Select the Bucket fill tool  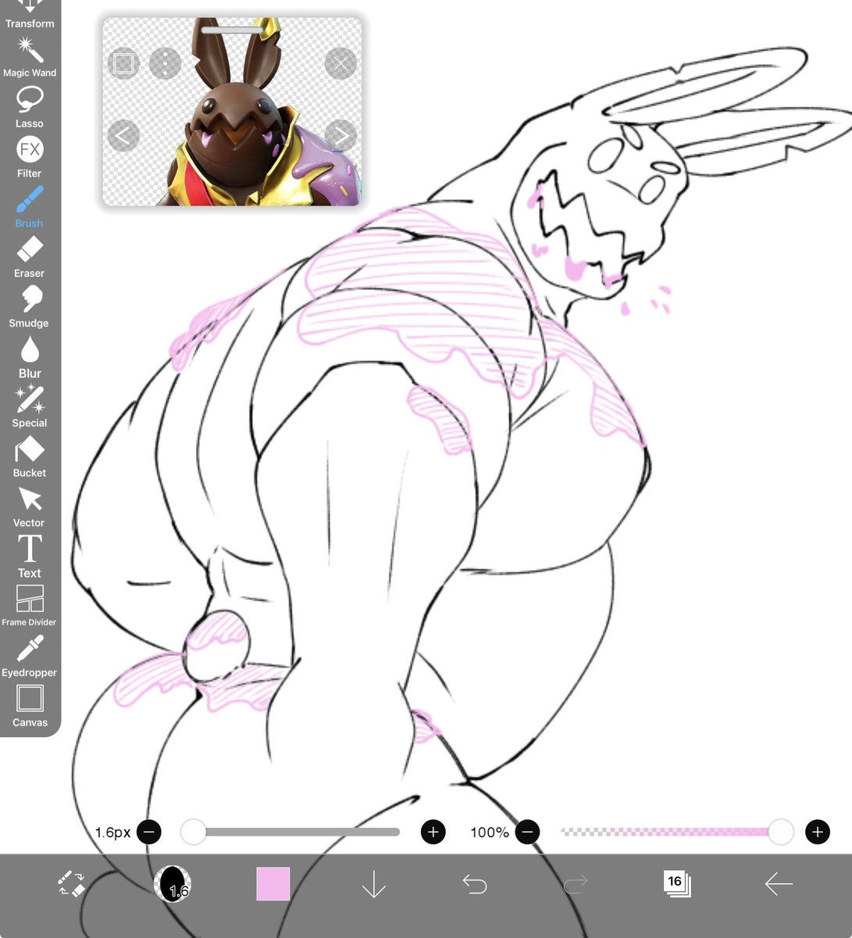coord(30,456)
